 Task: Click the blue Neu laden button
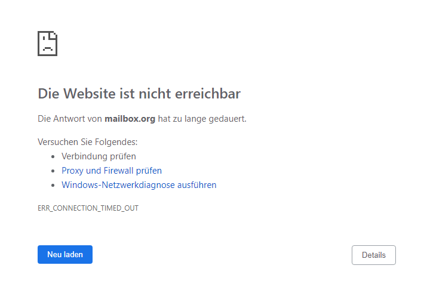click(65, 254)
